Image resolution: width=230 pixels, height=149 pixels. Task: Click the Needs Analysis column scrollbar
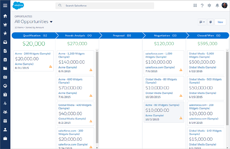point(97,96)
